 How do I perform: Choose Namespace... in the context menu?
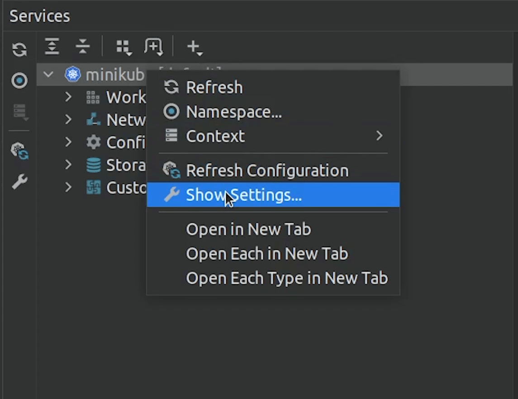click(x=233, y=112)
